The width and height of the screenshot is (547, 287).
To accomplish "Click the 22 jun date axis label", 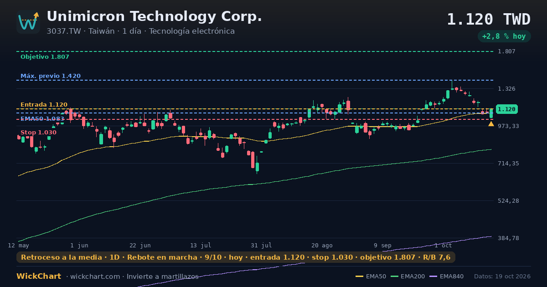I will point(140,246).
